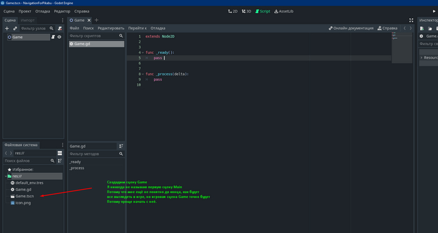Image resolution: width=438 pixels, height=233 pixels.
Task: Fold the _ready function arrow
Action: click(143, 52)
